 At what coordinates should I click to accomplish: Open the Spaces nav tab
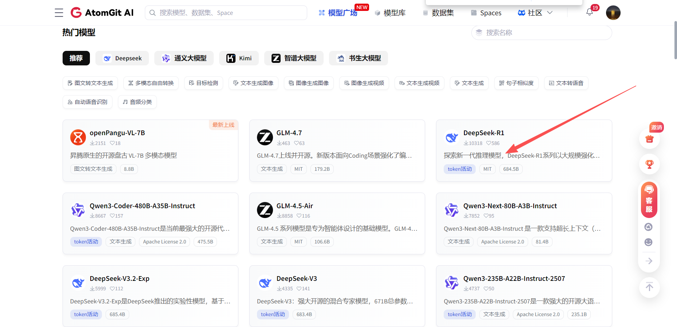[486, 13]
